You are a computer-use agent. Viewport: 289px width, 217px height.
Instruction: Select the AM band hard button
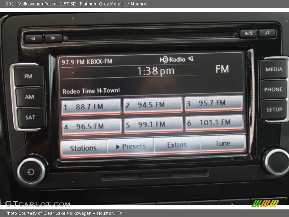pos(30,97)
